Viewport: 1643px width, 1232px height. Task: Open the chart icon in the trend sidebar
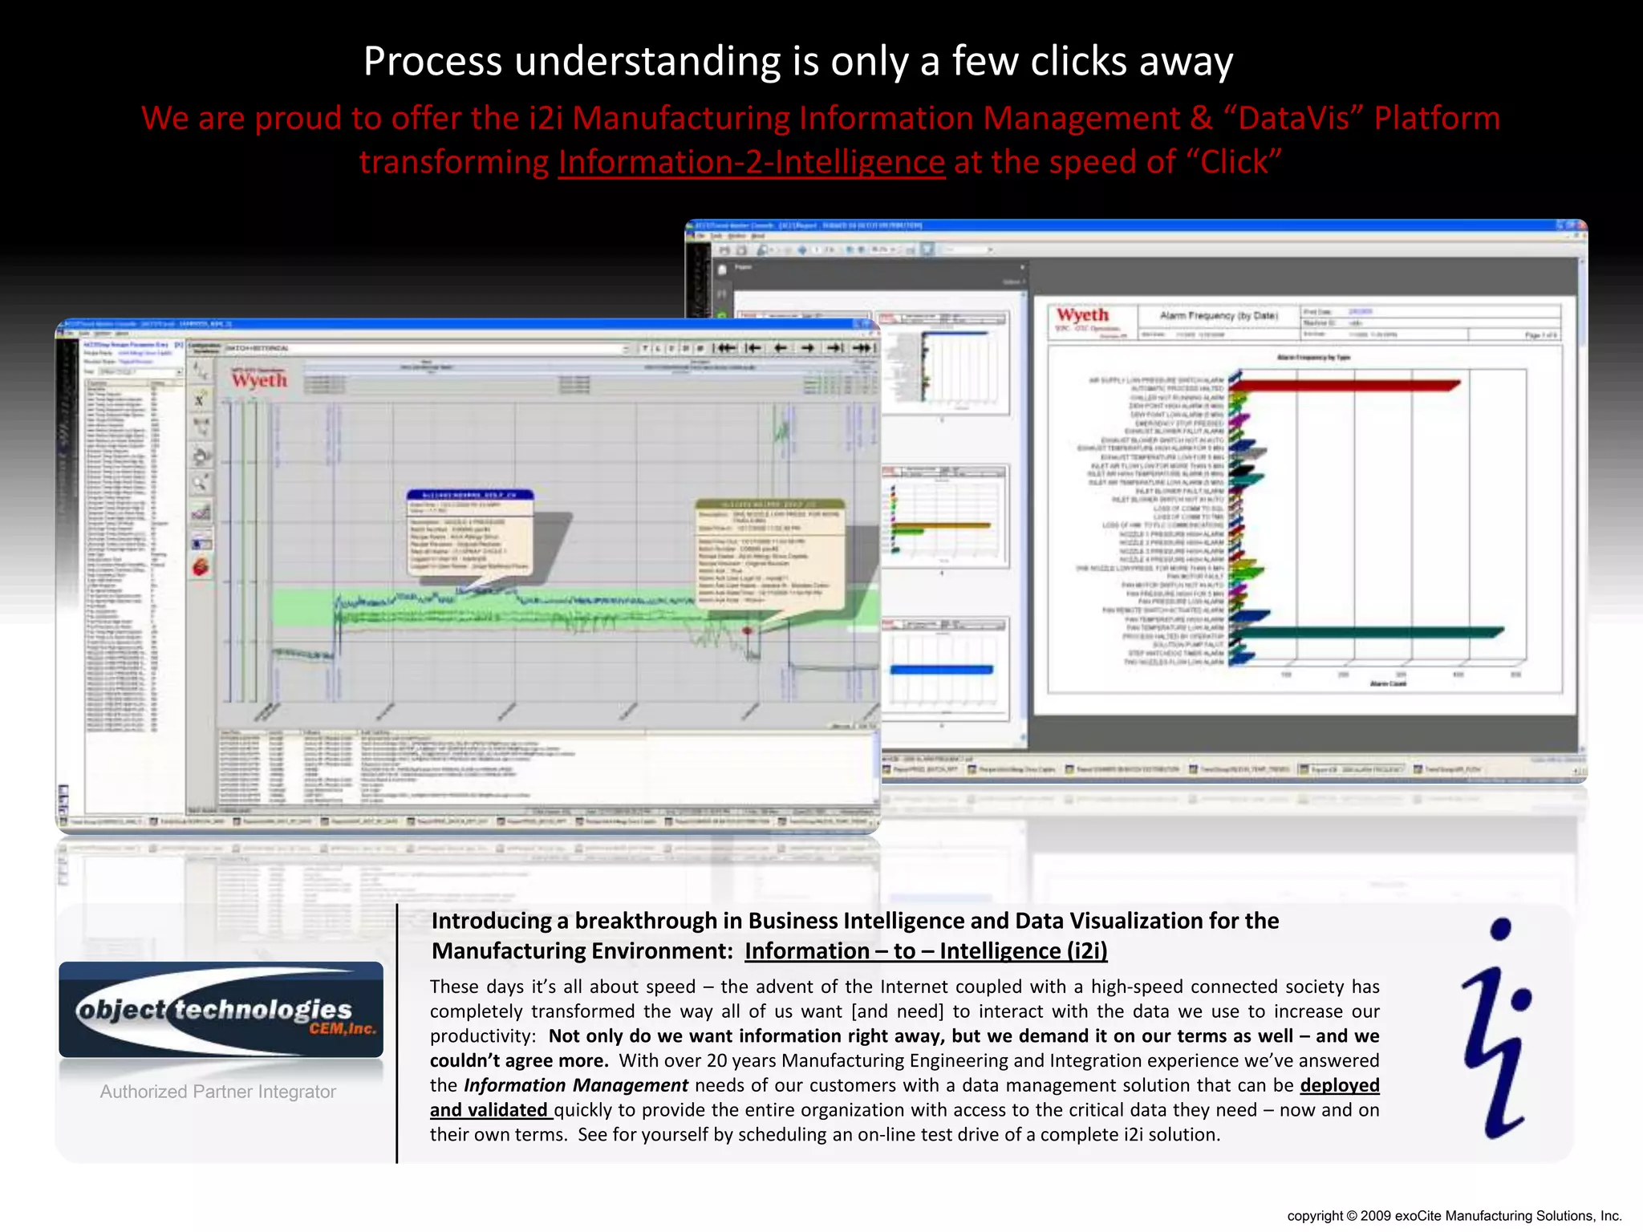click(x=200, y=513)
